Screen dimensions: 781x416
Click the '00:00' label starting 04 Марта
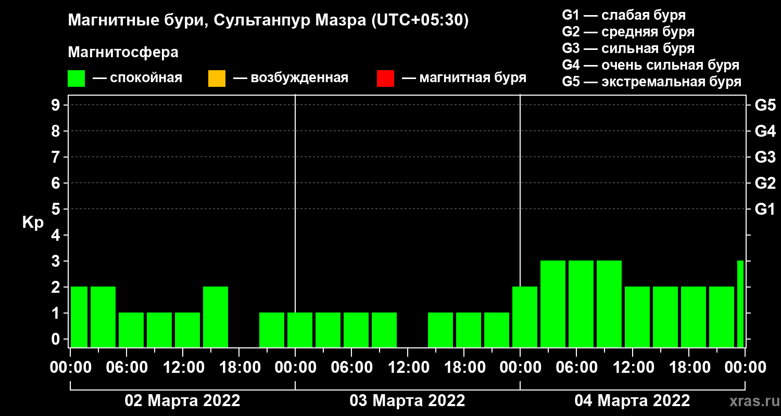[520, 368]
